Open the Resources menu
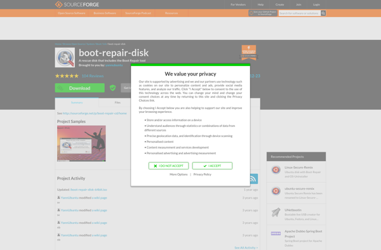The height and width of the screenshot is (250, 381). point(171,13)
